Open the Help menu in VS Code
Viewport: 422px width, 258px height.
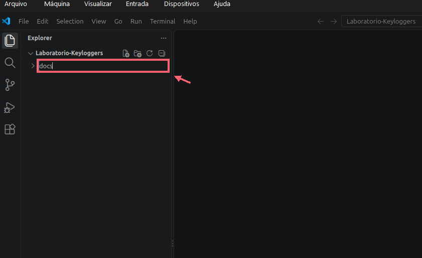pyautogui.click(x=190, y=21)
